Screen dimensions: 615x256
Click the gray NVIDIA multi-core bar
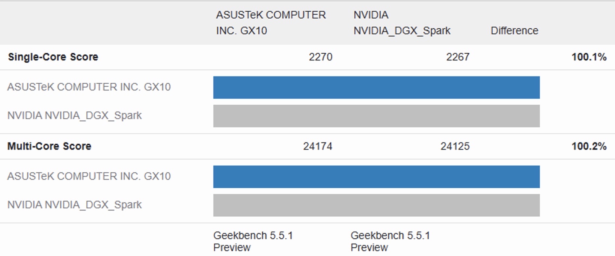point(376,205)
